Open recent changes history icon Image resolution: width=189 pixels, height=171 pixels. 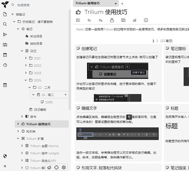pyautogui.click(x=5, y=65)
